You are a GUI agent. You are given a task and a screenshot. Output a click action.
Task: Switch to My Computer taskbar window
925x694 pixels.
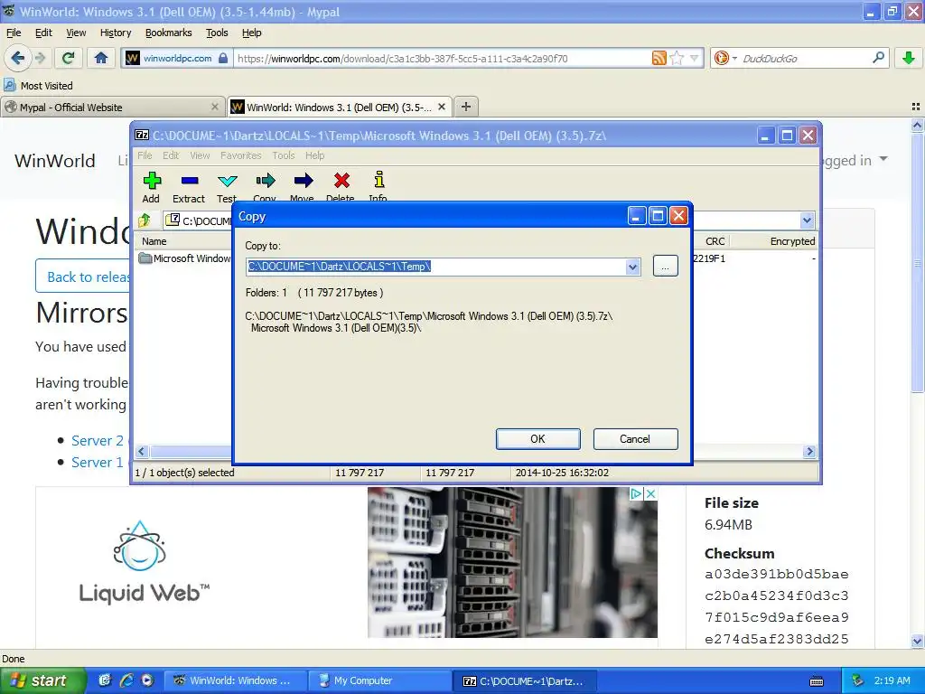click(380, 680)
